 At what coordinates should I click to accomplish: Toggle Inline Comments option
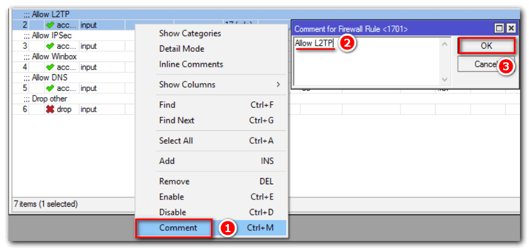pyautogui.click(x=191, y=64)
